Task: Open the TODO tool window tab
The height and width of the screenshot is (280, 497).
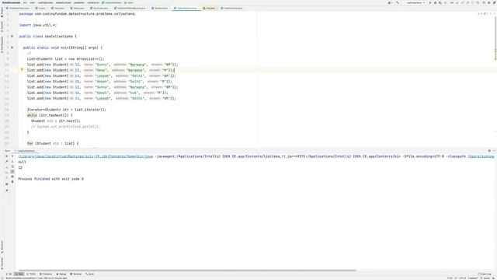Action: pos(31,274)
